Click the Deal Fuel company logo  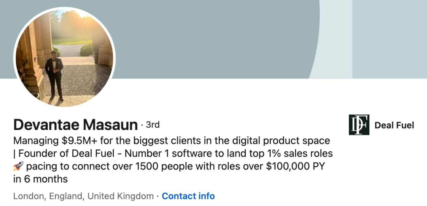(359, 125)
